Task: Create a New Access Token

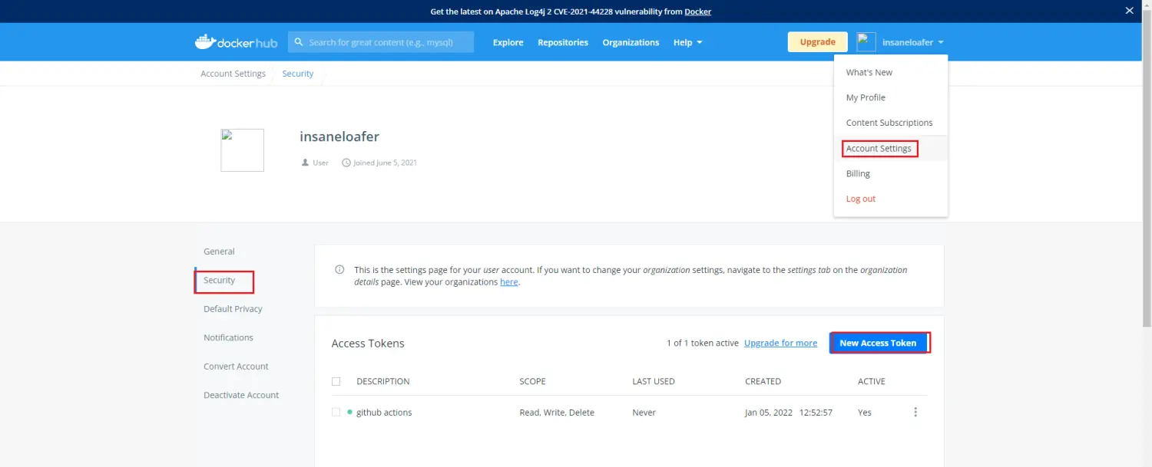Action: click(x=878, y=343)
